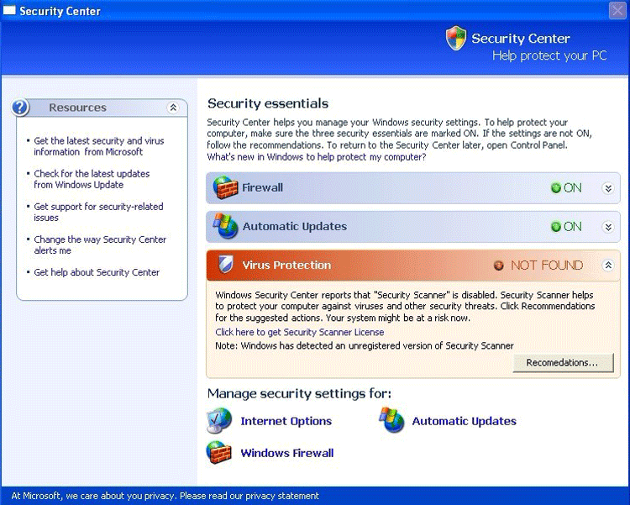Expand the Firewall section chevron
The image size is (630, 505).
(608, 188)
